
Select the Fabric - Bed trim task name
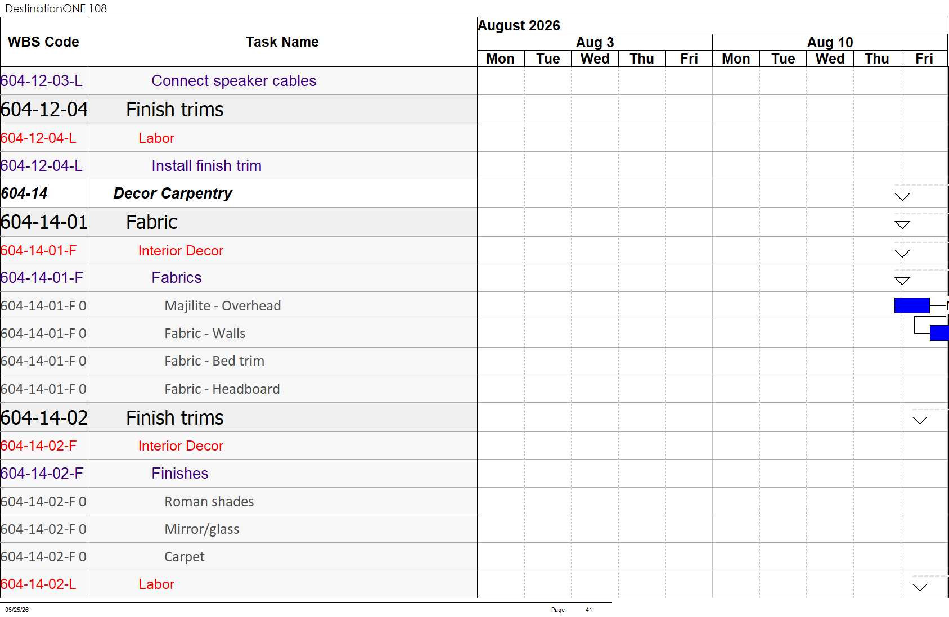pos(214,361)
